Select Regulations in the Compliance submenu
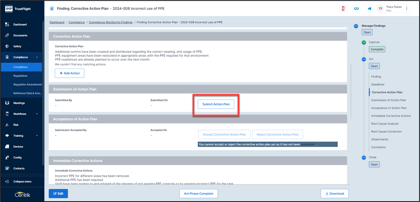This screenshot has height=202, width=420. coord(20,76)
